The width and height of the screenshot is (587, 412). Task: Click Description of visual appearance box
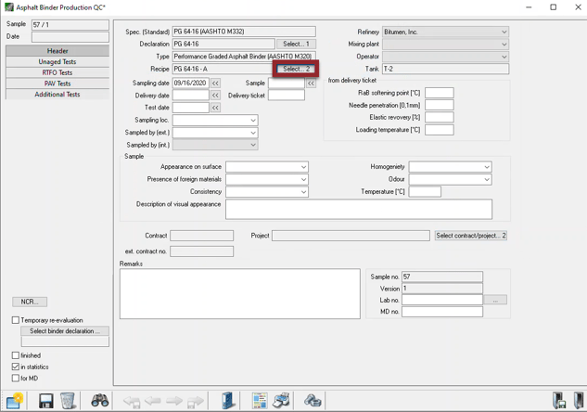(359, 210)
